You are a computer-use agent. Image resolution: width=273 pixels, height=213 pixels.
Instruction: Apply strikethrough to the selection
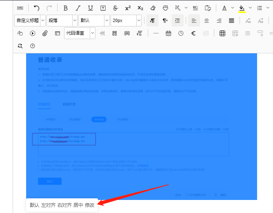(115, 8)
